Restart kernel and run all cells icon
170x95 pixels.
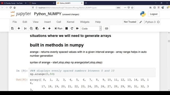77,28
